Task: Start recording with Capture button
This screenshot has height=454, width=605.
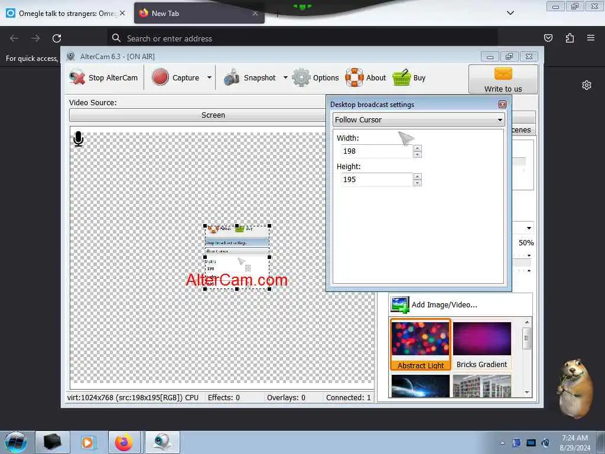Action: click(175, 77)
